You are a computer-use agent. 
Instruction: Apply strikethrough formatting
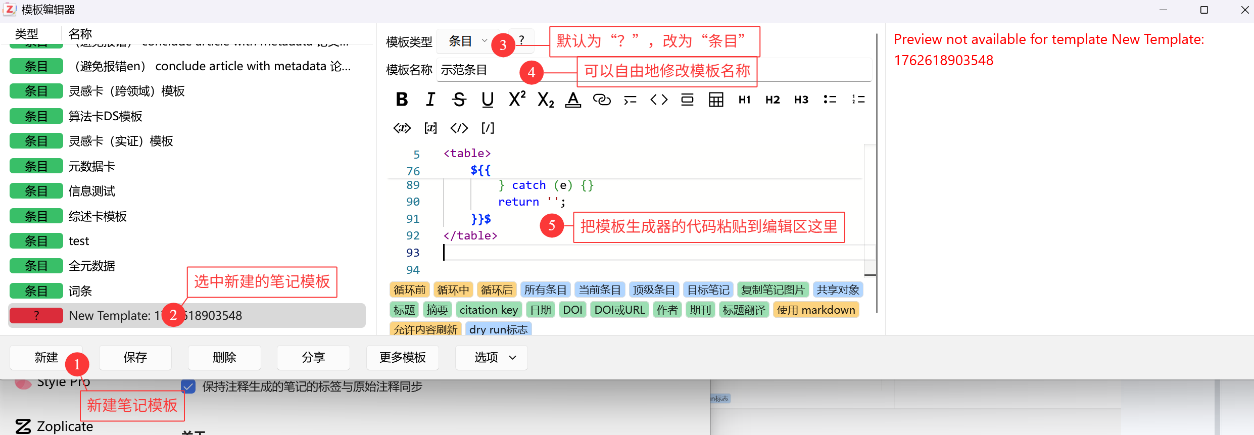(459, 100)
